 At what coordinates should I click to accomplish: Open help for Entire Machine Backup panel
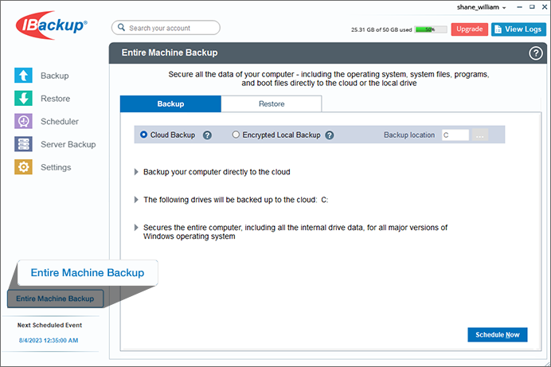click(x=536, y=53)
